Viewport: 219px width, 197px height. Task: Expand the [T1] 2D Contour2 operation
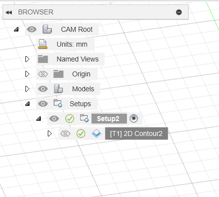[49, 133]
